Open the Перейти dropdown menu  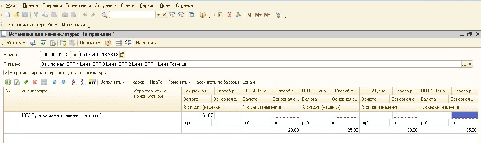pyautogui.click(x=90, y=43)
